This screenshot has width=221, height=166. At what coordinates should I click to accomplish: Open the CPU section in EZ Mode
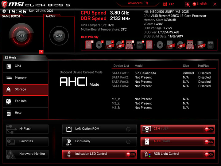pyautogui.click(x=25, y=66)
